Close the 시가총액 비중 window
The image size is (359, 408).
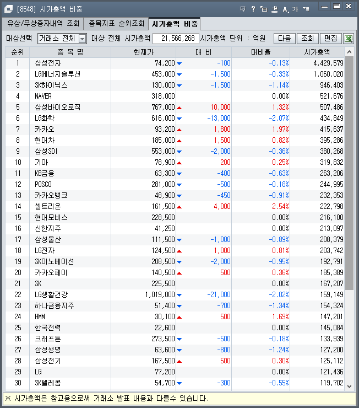[349, 7]
